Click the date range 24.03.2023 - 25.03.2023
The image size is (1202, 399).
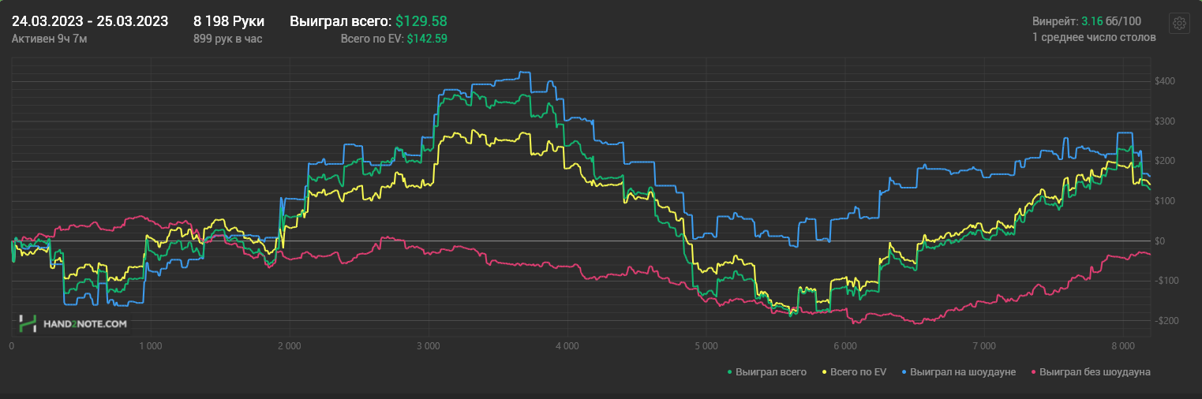(x=90, y=21)
